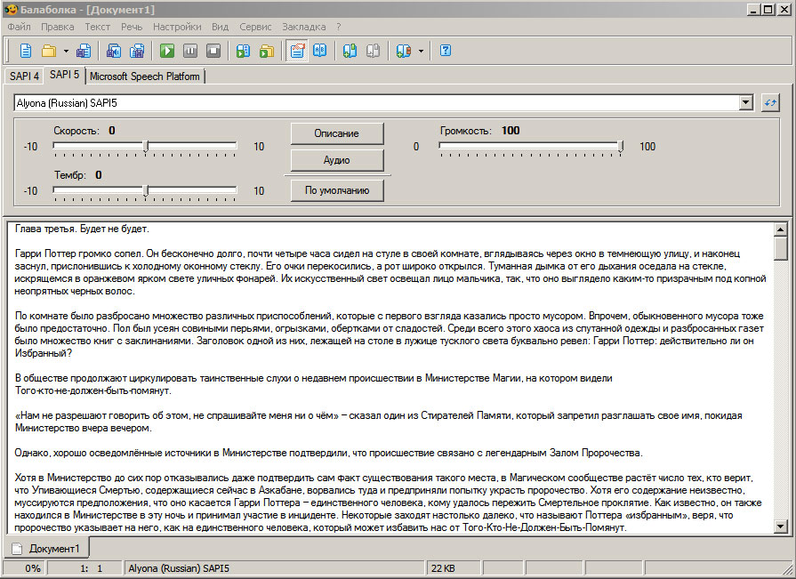Click the page icon on the Документ1 tab
The width and height of the screenshot is (796, 579).
(x=18, y=549)
